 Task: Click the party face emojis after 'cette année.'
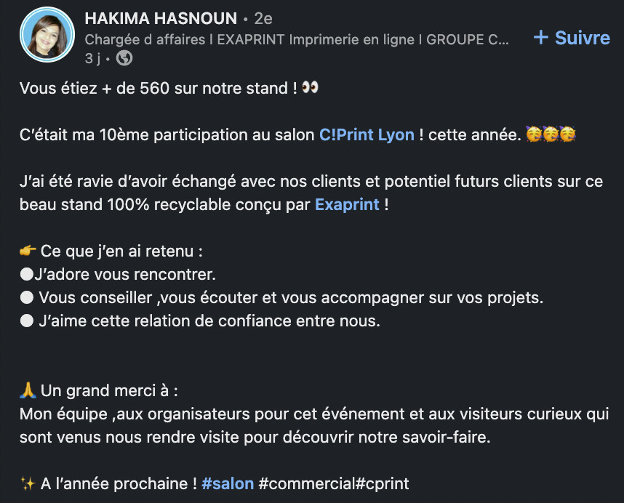point(551,134)
